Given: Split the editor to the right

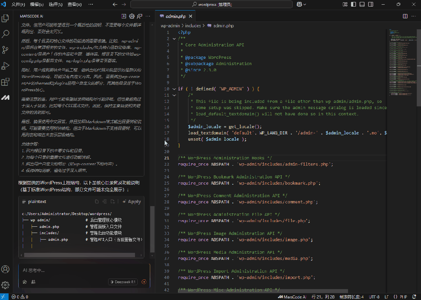Looking at the screenshot, I should 405,16.
